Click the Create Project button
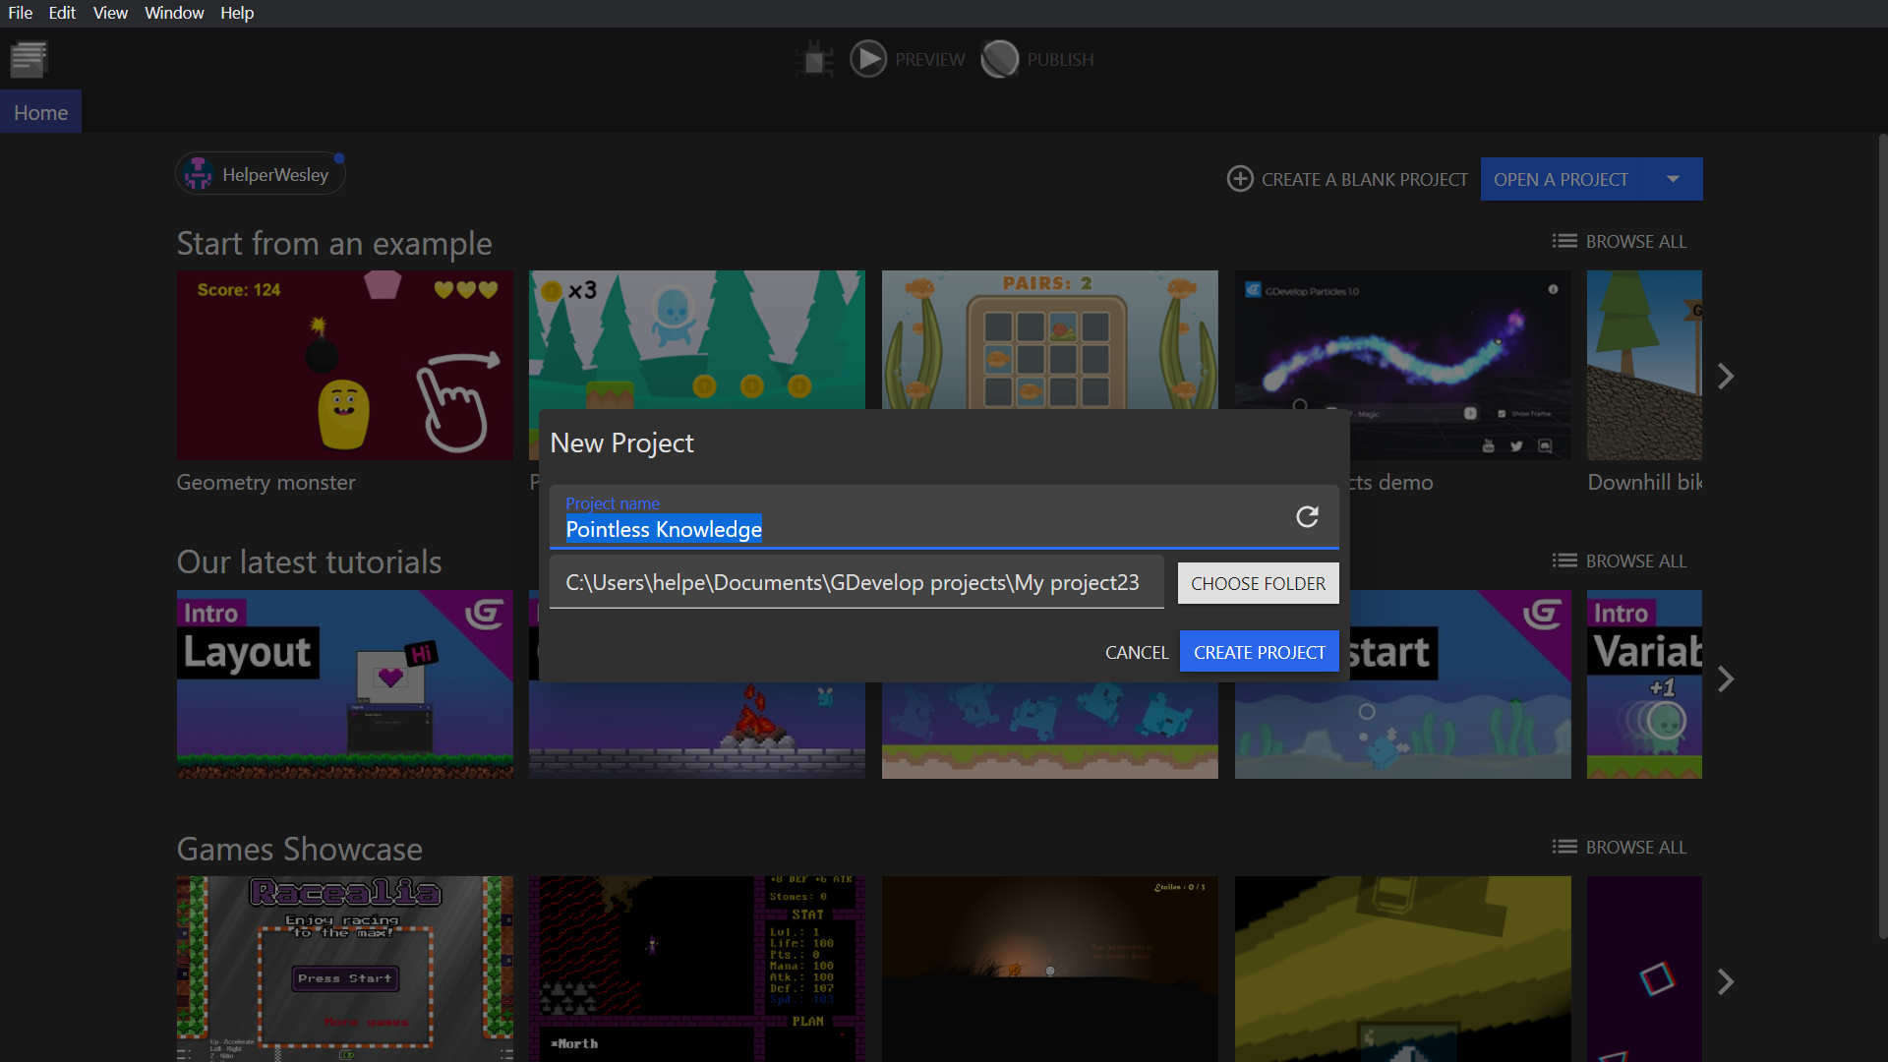1888x1062 pixels. pyautogui.click(x=1259, y=652)
